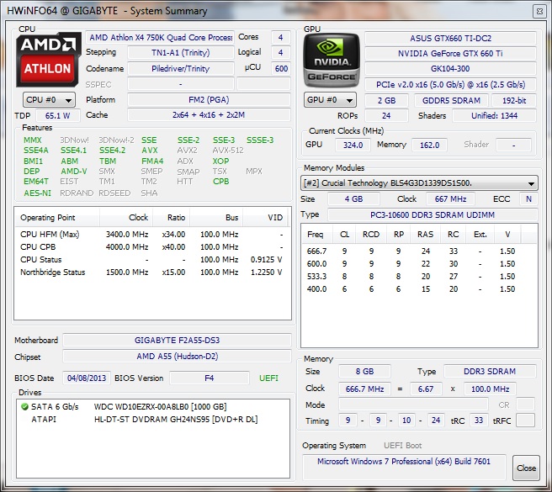
Task: Click the BIOS Version field F4
Action: coord(210,378)
